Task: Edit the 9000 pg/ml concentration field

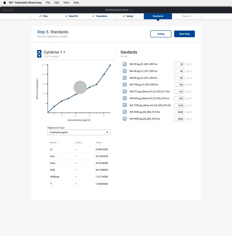Action: [179, 119]
